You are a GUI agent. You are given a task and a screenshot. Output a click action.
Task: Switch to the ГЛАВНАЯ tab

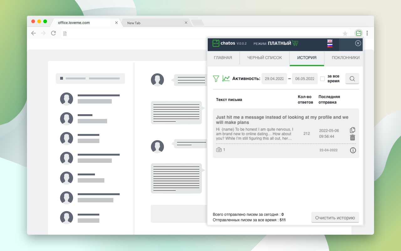223,58
